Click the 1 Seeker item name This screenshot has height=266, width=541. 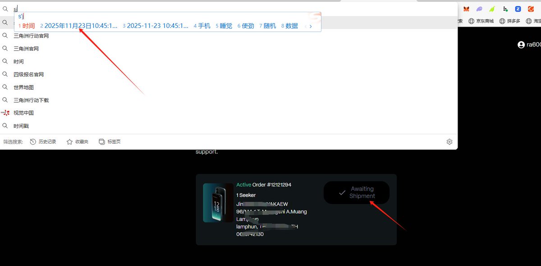click(246, 195)
